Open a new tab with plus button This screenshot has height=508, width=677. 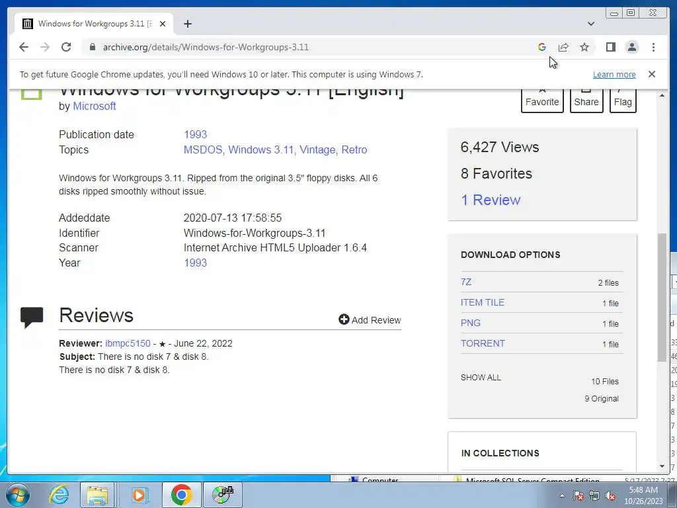[187, 24]
